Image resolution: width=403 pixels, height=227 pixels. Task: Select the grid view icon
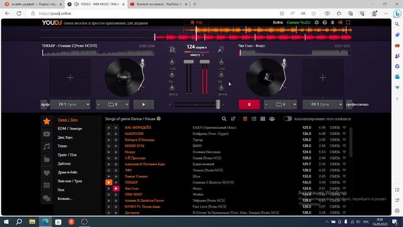[x=263, y=119]
